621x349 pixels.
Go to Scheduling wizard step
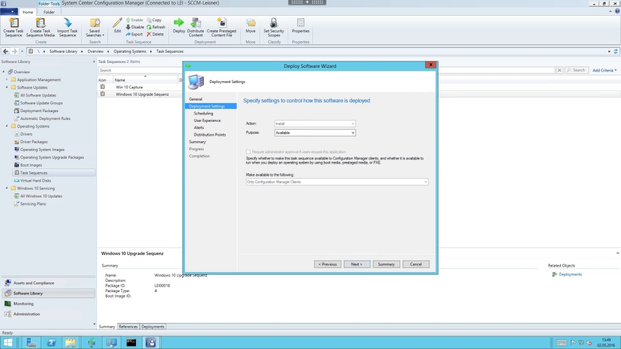pos(203,113)
